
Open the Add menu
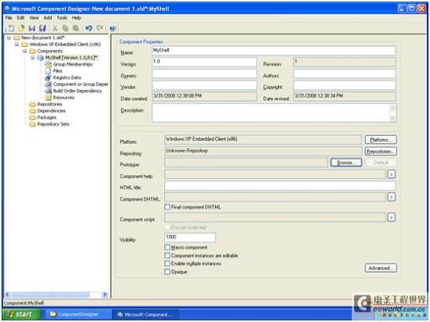pos(48,18)
